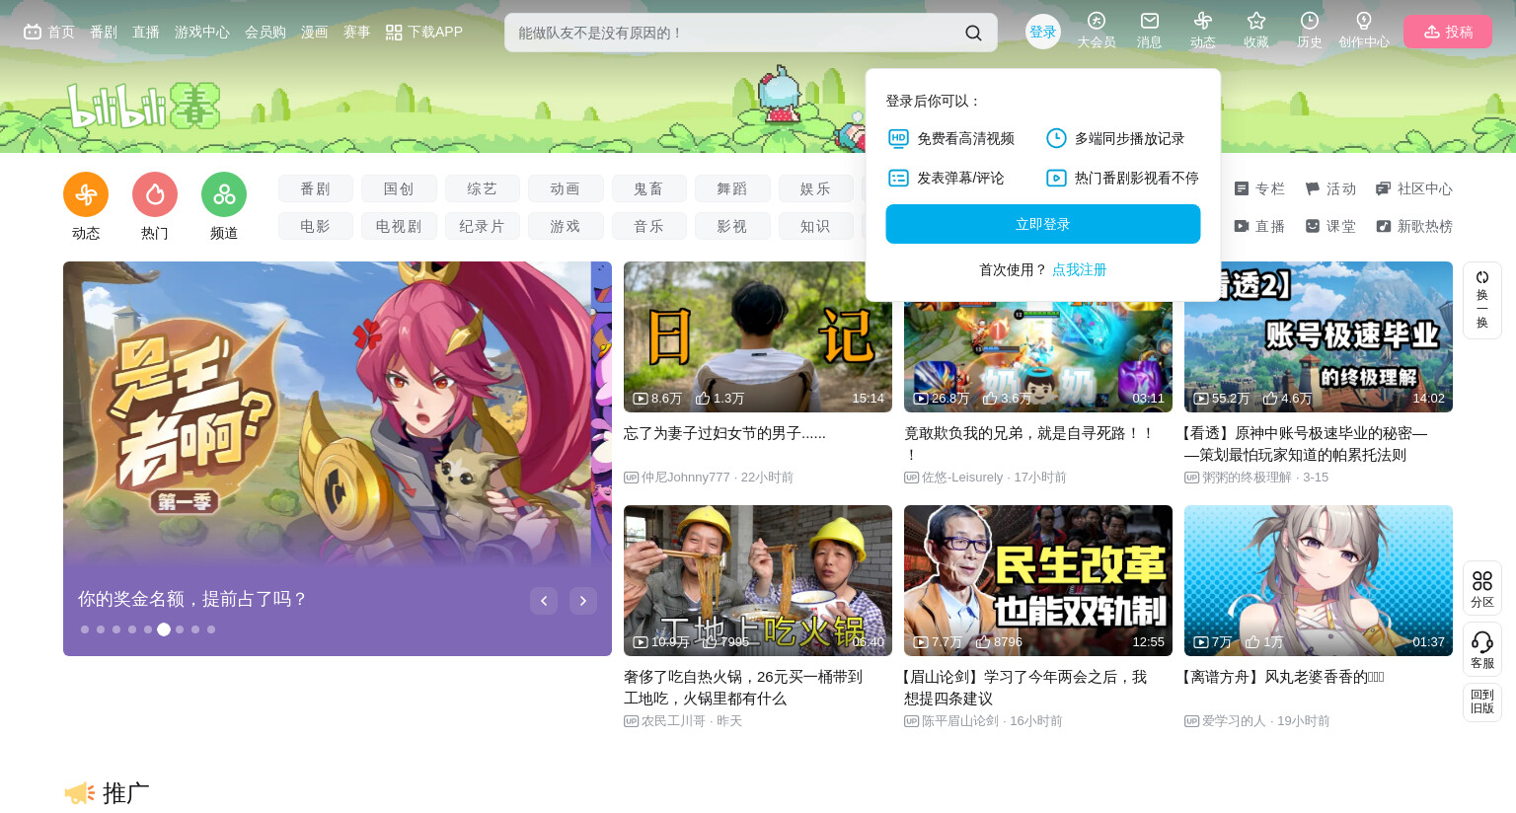Open the 新歌热榜 music chart link
This screenshot has height=813, width=1516.
pos(1414,226)
